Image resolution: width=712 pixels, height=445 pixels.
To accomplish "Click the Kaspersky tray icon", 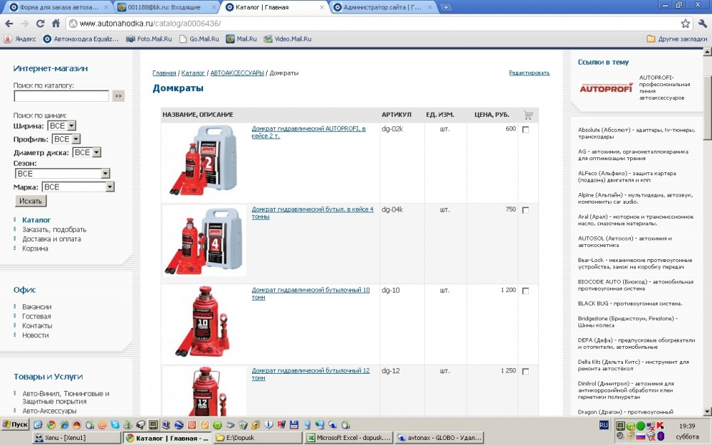I will 660,426.
